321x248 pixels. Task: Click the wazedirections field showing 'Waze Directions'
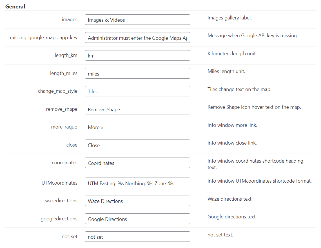(x=137, y=201)
